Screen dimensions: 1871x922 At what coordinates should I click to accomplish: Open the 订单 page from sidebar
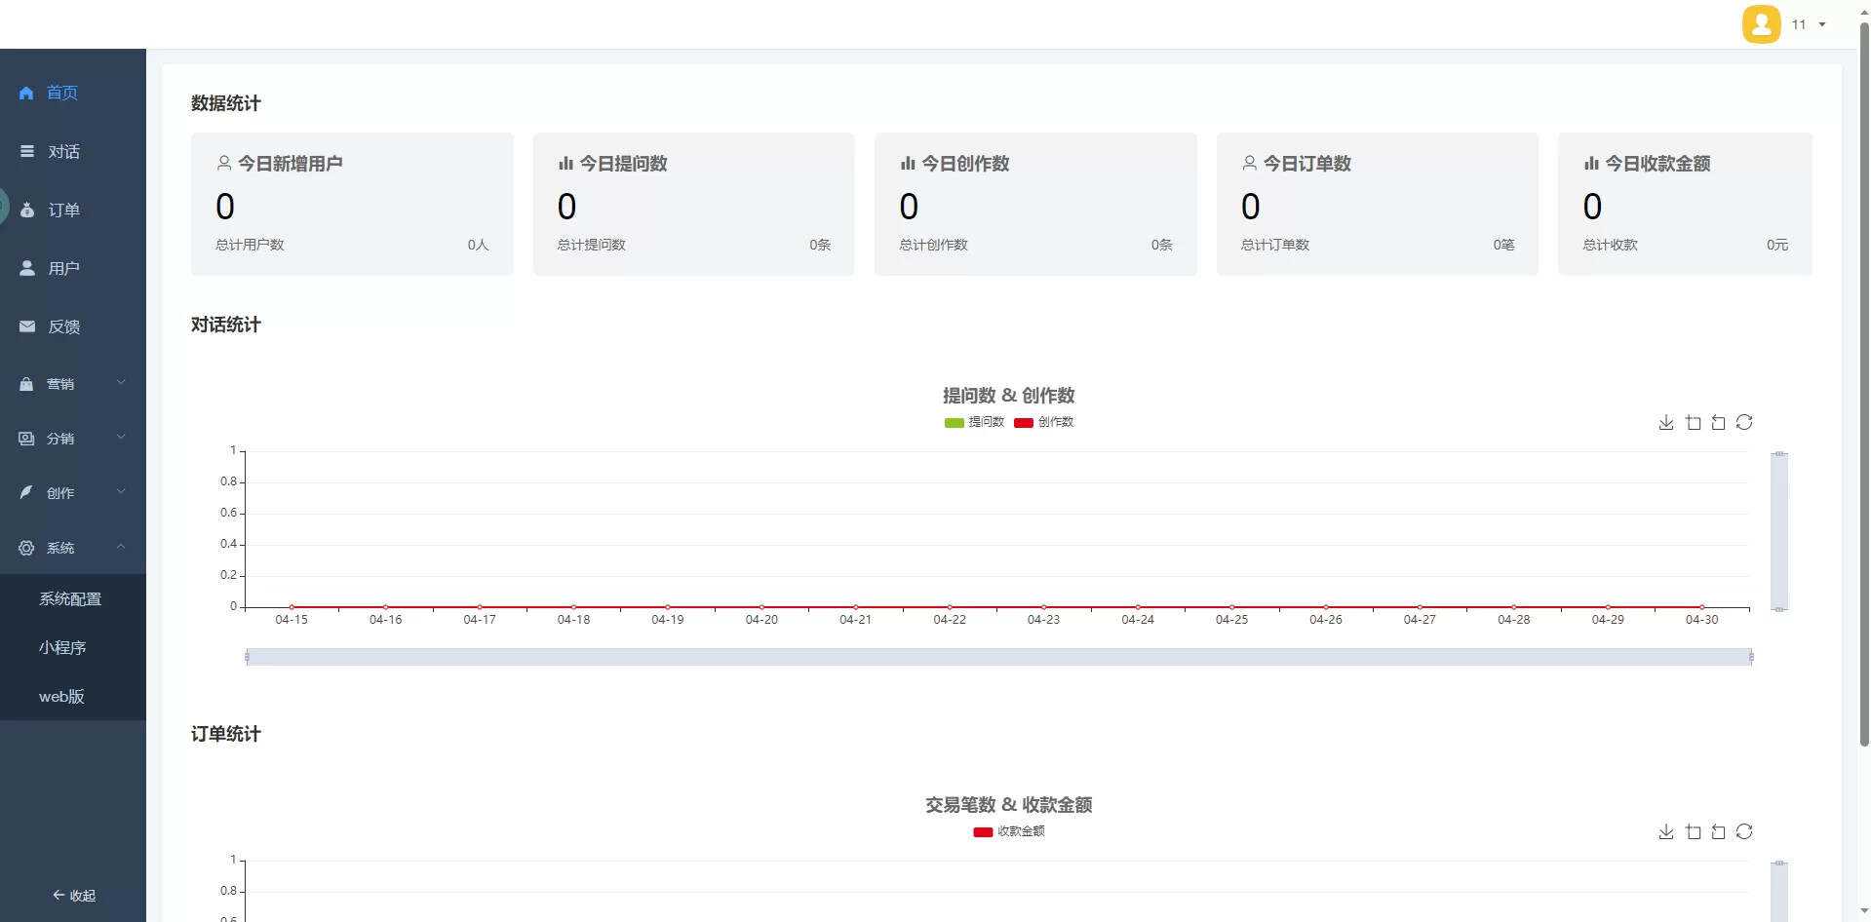click(63, 210)
